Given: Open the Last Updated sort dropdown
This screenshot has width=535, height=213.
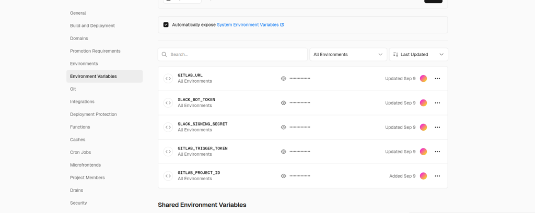Looking at the screenshot, I should click(x=418, y=54).
